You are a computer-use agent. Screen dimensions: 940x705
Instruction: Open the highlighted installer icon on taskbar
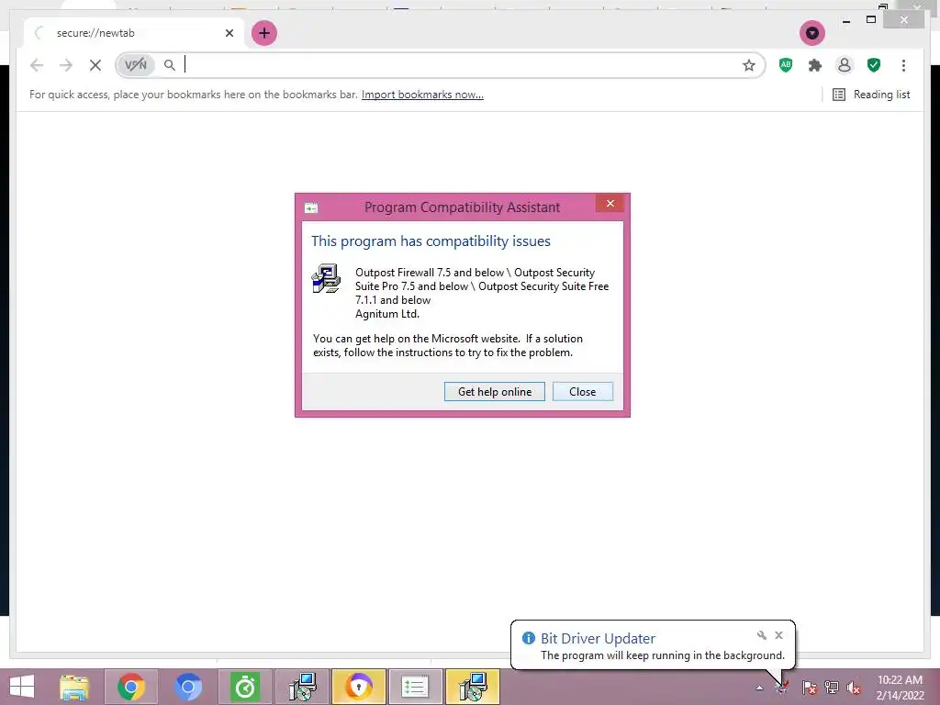click(473, 687)
